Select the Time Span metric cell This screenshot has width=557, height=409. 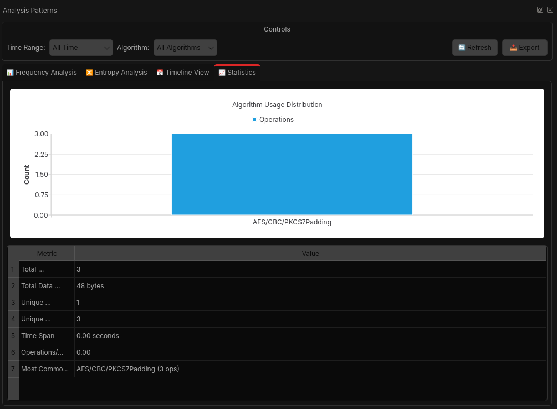(x=47, y=336)
